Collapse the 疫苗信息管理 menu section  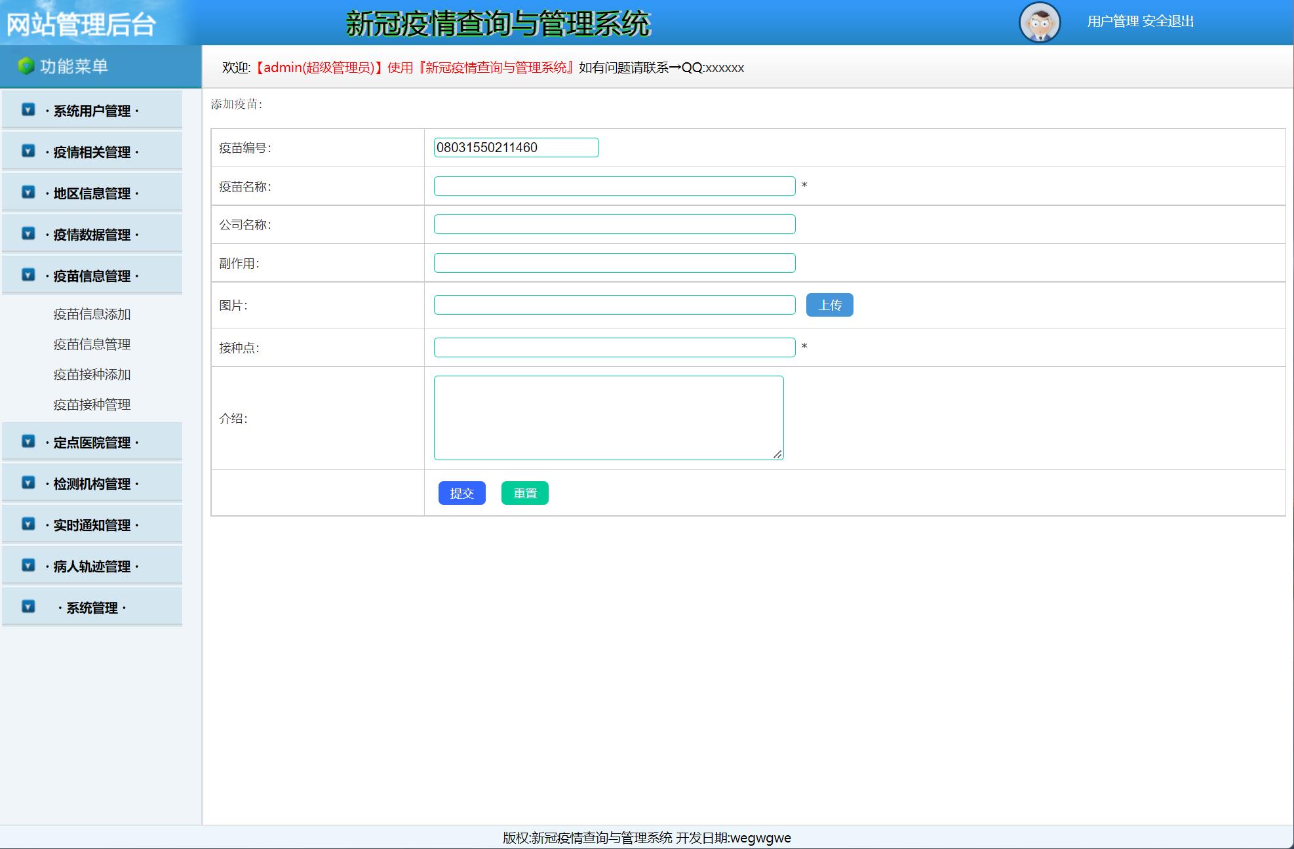pos(92,276)
